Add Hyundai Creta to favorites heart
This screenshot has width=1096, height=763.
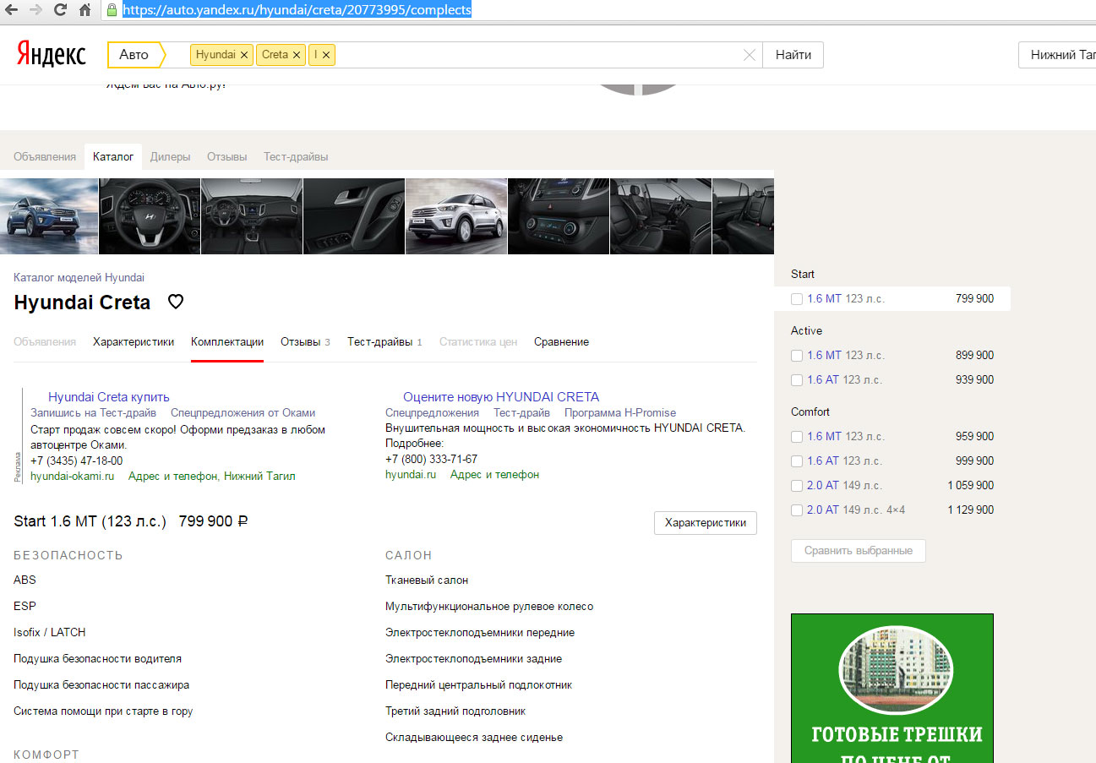pyautogui.click(x=176, y=302)
